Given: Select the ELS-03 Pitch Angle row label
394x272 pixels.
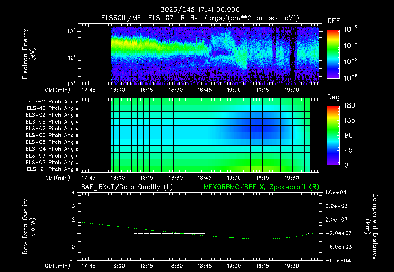Looking at the screenshot, I should coord(52,156).
